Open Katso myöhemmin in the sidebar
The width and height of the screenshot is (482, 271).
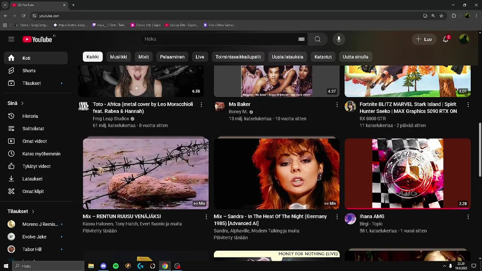tap(36, 154)
